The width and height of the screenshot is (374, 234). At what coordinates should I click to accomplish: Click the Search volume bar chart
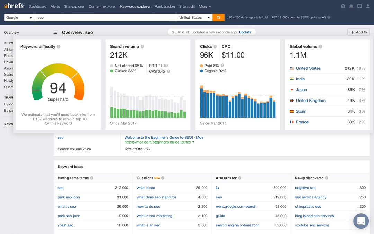pos(148,102)
